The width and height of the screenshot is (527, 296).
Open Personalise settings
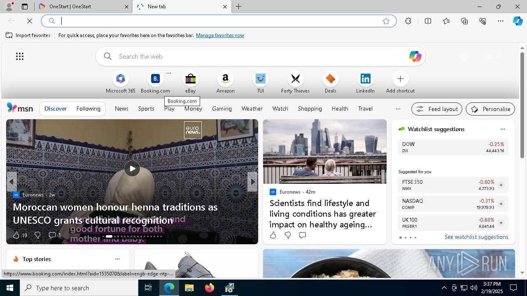pyautogui.click(x=490, y=109)
